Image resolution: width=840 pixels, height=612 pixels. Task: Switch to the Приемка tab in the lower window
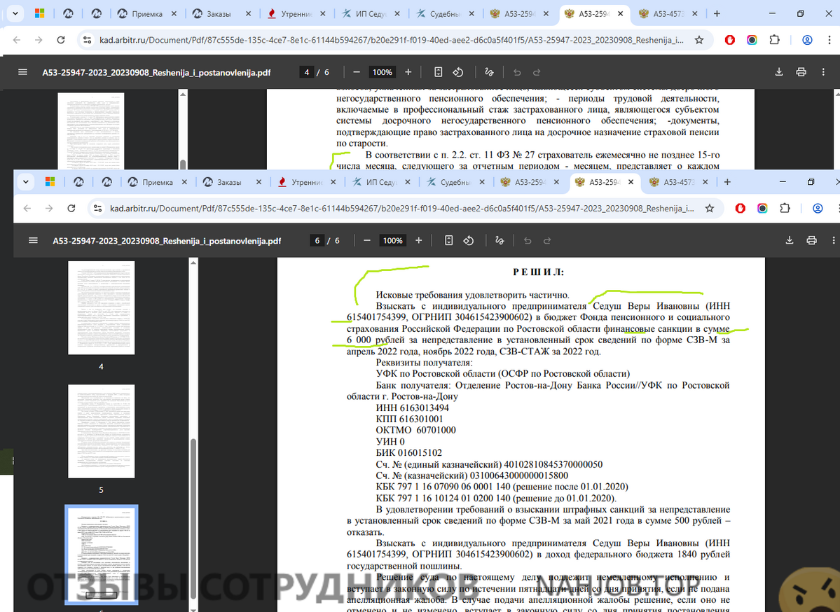tap(156, 182)
